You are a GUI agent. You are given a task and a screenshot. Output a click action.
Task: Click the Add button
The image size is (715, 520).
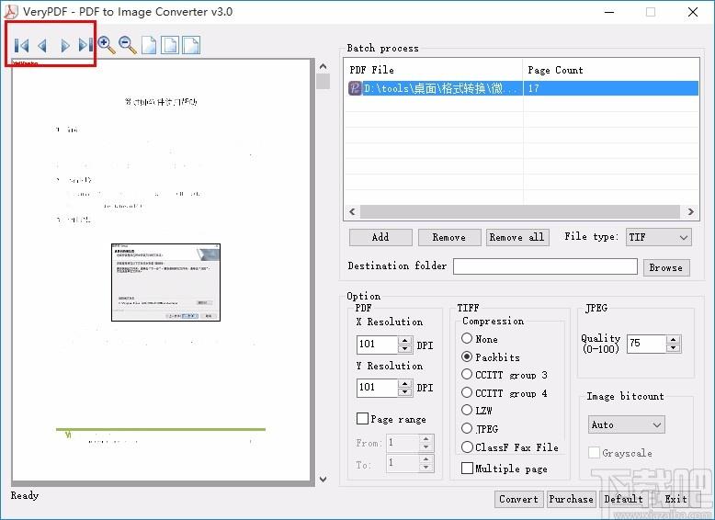380,237
